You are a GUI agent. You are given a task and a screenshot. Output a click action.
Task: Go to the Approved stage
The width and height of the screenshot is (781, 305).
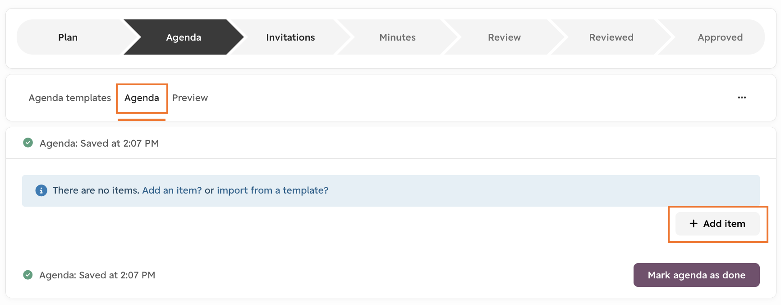[720, 37]
